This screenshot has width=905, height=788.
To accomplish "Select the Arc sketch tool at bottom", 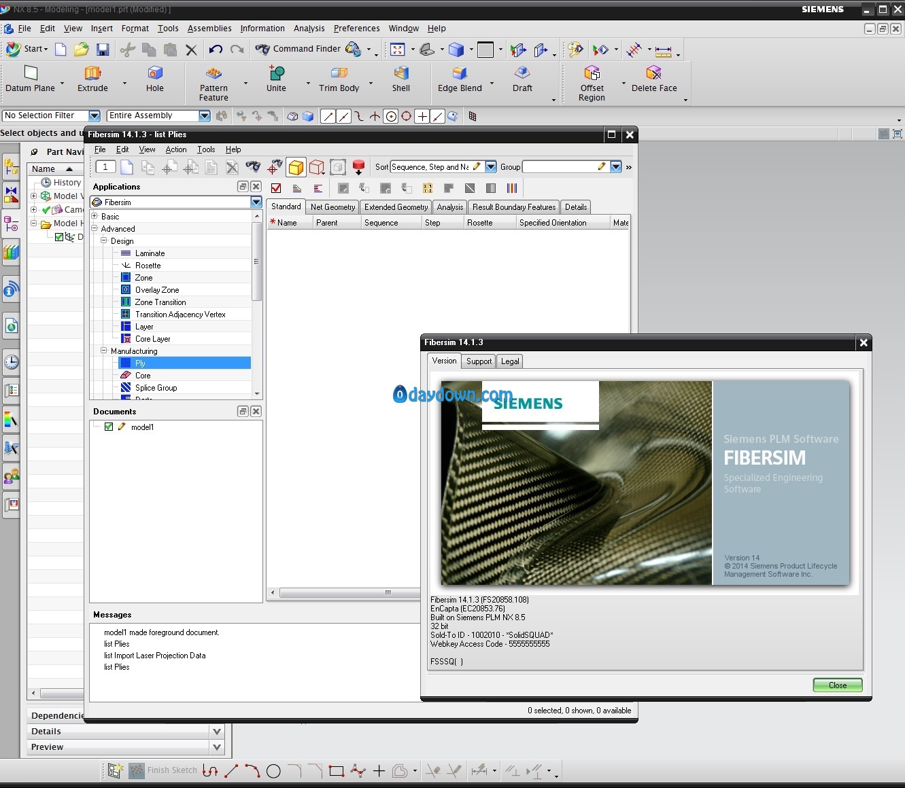I will tap(252, 771).
